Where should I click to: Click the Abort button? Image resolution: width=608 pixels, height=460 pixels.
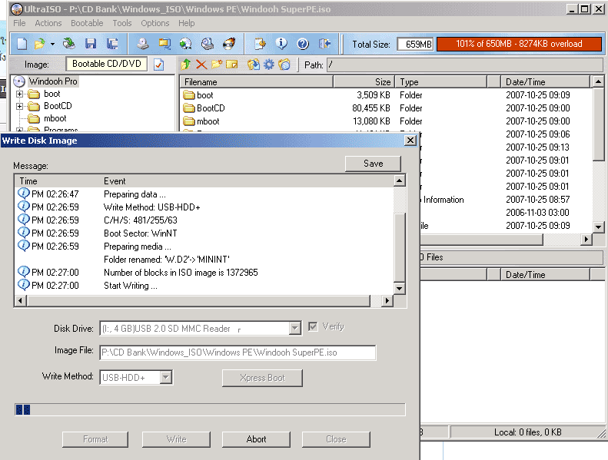click(256, 439)
